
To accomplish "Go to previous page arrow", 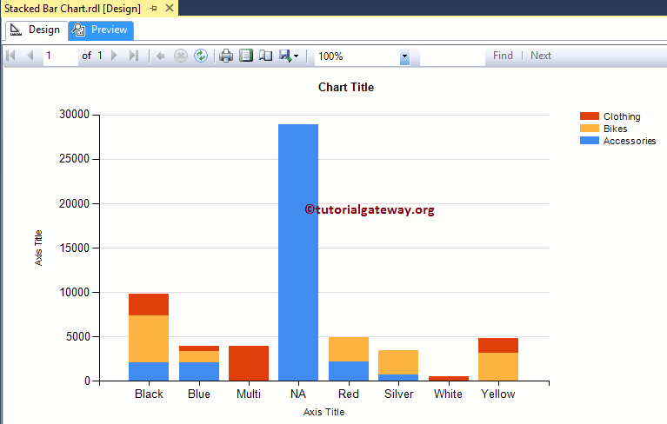I will (x=30, y=56).
